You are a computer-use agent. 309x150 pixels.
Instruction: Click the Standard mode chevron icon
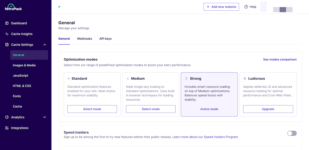pyautogui.click(x=69, y=78)
